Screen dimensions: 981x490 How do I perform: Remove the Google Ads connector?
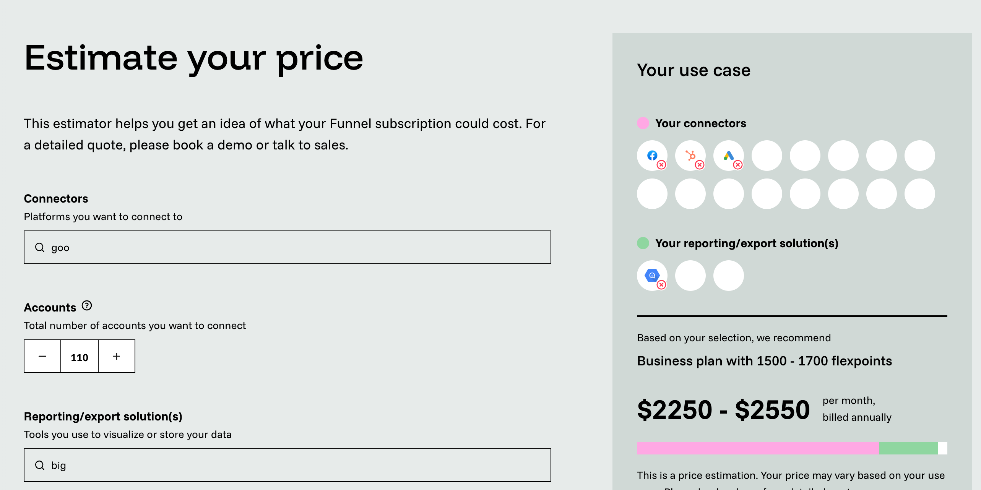tap(738, 165)
